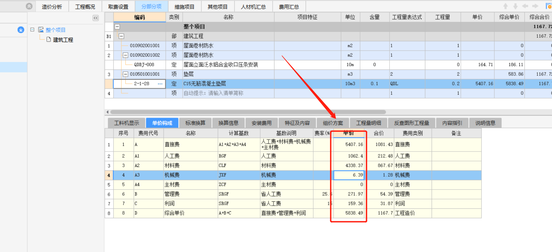Click the double left arrow panel collapse icon
This screenshot has height=252, width=552.
(96, 18)
